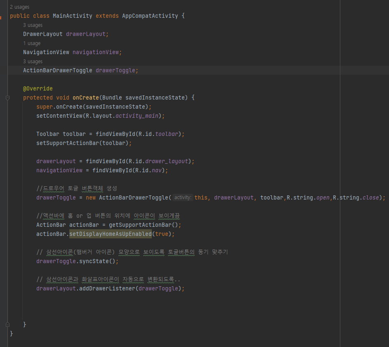The width and height of the screenshot is (389, 347).
Task: Click the drawerToggle field declaration name
Action: (x=116, y=71)
